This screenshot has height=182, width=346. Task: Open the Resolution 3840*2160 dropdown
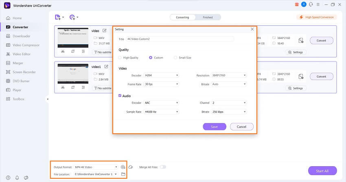point(229,75)
